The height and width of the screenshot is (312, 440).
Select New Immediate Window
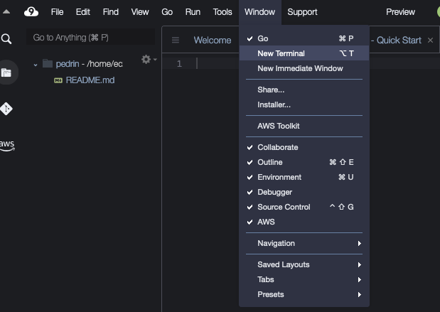coord(304,68)
